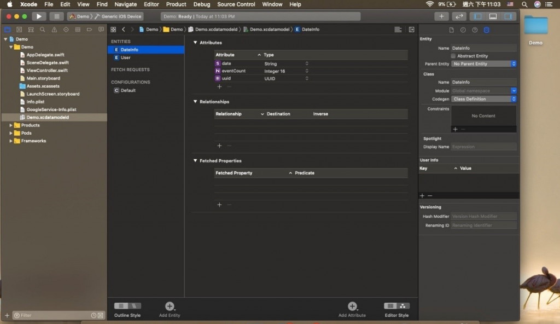
Task: Open the related items grid menu
Action: 113,30
